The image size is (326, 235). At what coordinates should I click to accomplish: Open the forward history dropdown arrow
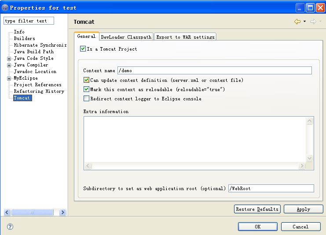click(320, 22)
